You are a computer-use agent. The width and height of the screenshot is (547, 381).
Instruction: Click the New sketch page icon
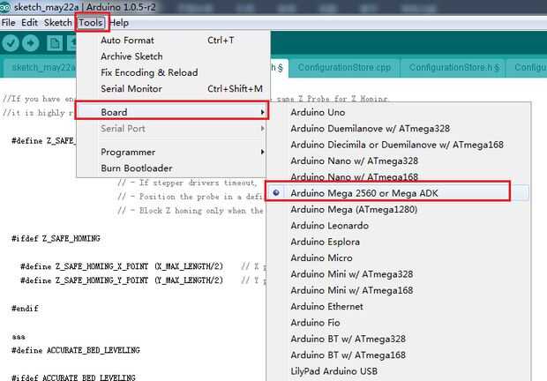(55, 43)
